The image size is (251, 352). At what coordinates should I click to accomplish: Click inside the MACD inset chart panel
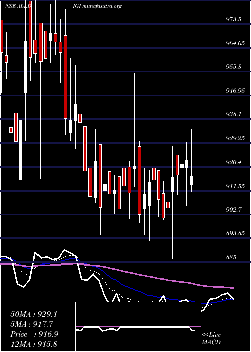138,327
